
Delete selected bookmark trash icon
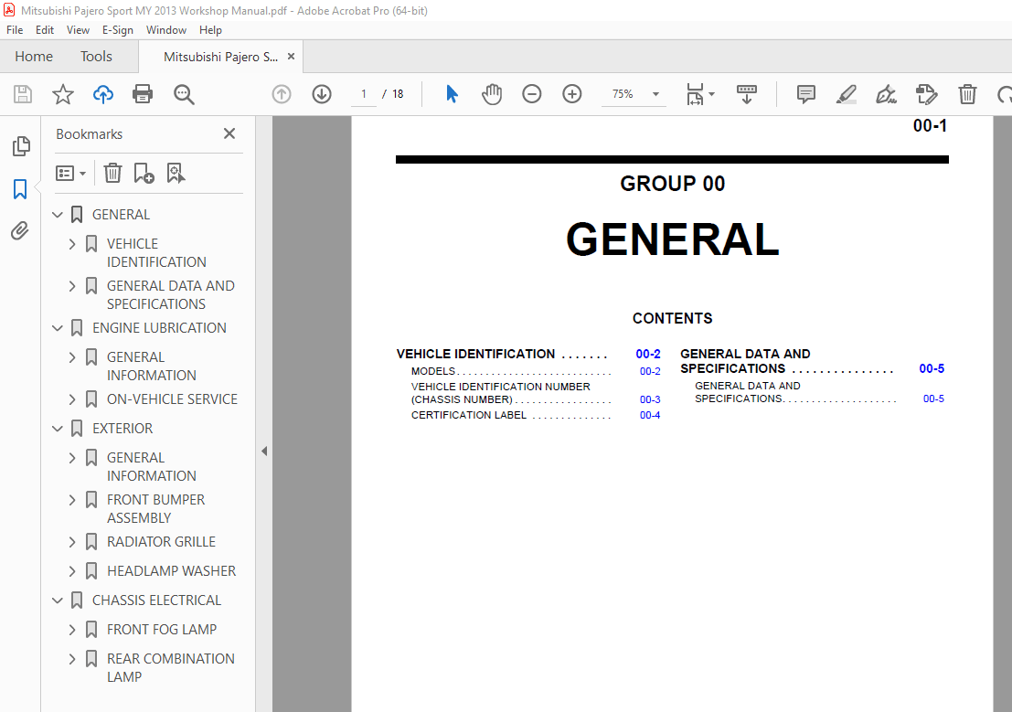(x=112, y=173)
